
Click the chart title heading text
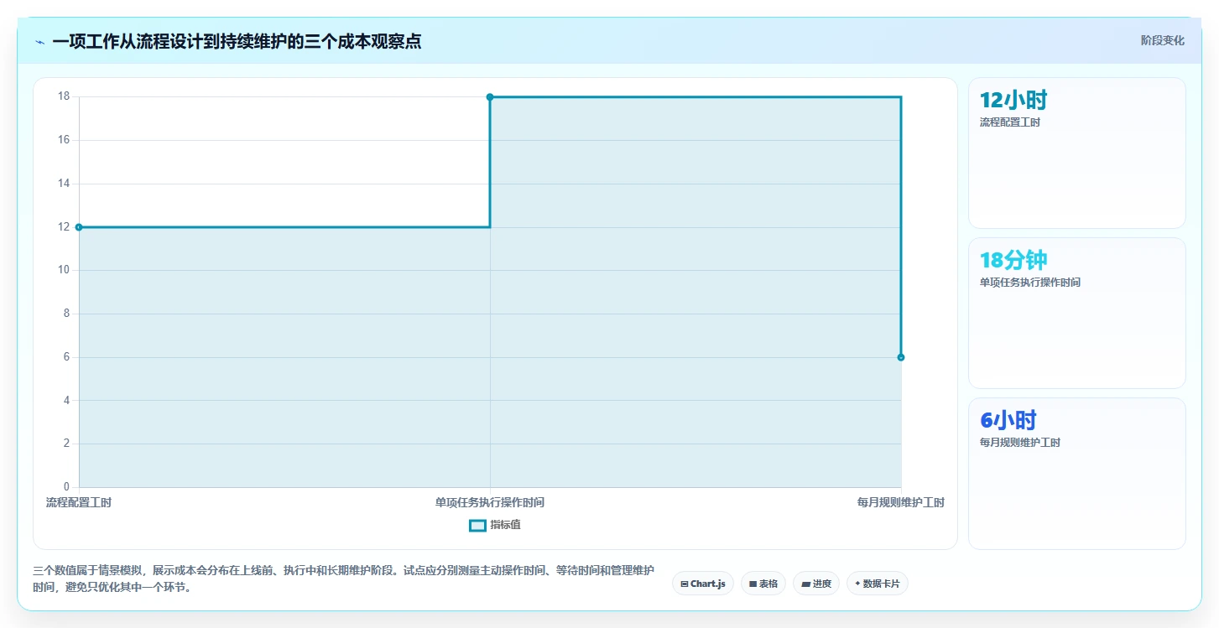(237, 42)
